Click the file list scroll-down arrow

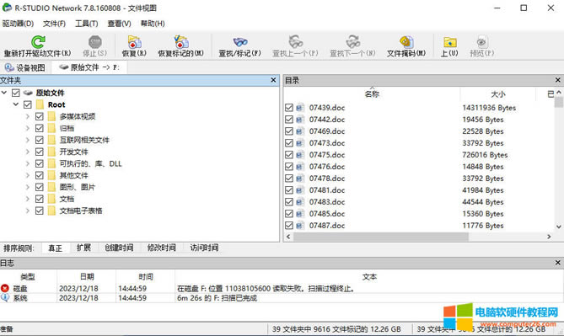[x=559, y=227]
